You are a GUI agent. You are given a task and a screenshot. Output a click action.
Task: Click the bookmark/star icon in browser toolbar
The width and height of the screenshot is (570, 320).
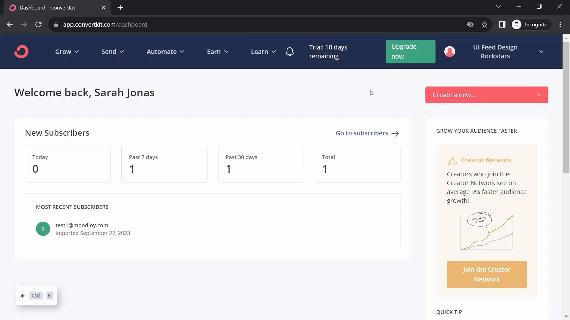(x=485, y=25)
